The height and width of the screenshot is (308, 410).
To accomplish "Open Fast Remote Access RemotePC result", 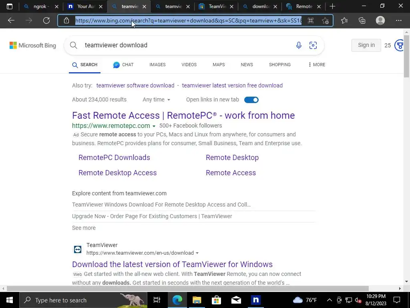I will click(x=183, y=115).
